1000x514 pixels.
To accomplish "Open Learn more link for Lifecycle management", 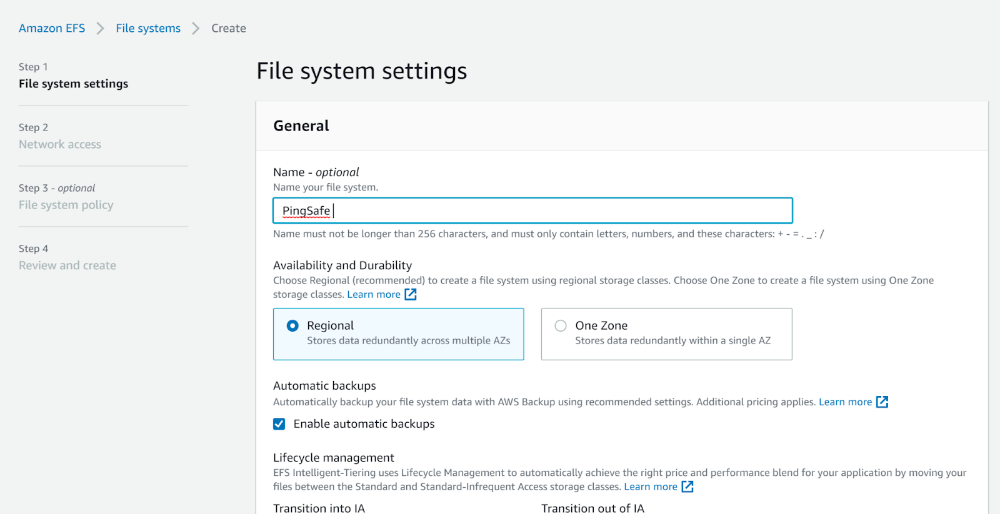I will pos(650,487).
